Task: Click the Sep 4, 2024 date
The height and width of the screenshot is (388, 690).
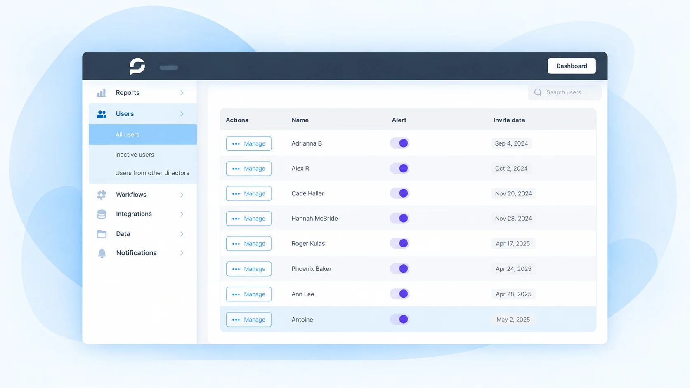Action: (511, 143)
